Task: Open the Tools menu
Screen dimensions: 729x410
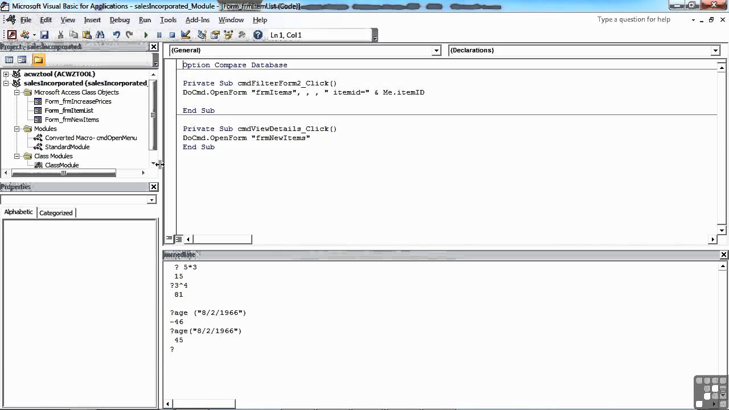Action: pyautogui.click(x=168, y=19)
